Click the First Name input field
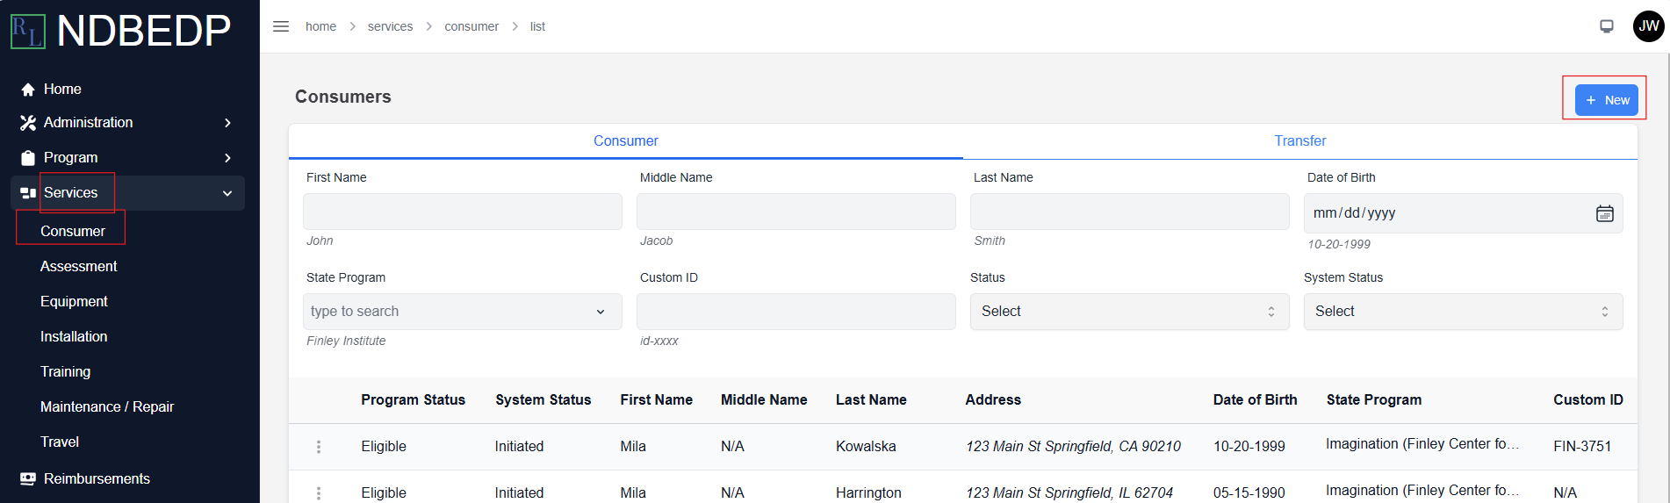 463,212
